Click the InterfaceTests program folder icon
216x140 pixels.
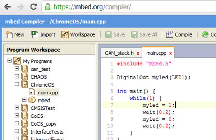pyautogui.click(x=24, y=131)
